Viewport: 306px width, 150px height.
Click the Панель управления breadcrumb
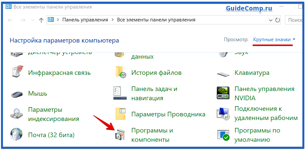tap(85, 20)
